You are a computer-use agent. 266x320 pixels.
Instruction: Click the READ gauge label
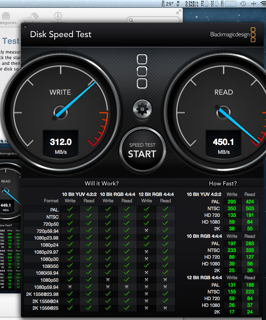coord(223,92)
